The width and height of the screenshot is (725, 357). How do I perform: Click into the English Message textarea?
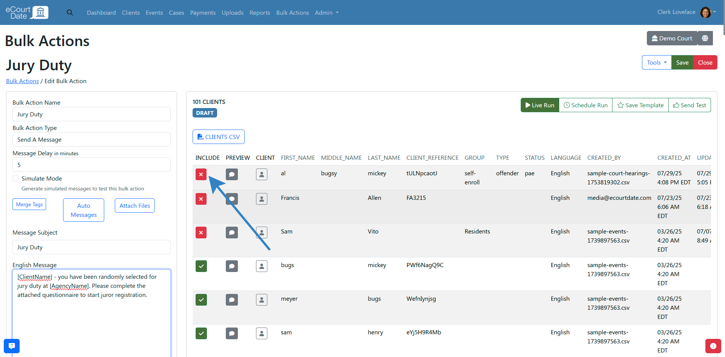click(x=91, y=314)
